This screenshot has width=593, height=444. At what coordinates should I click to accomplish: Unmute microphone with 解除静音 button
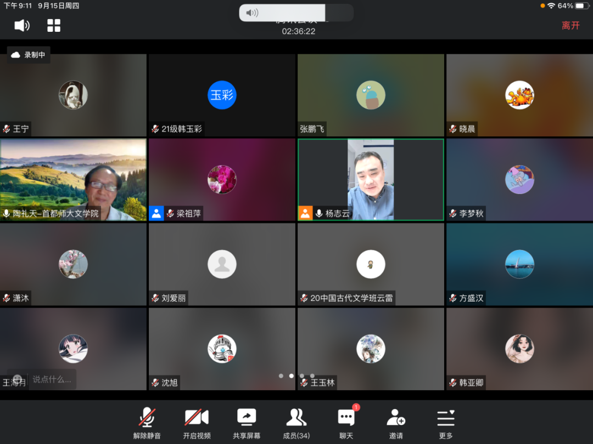click(147, 424)
